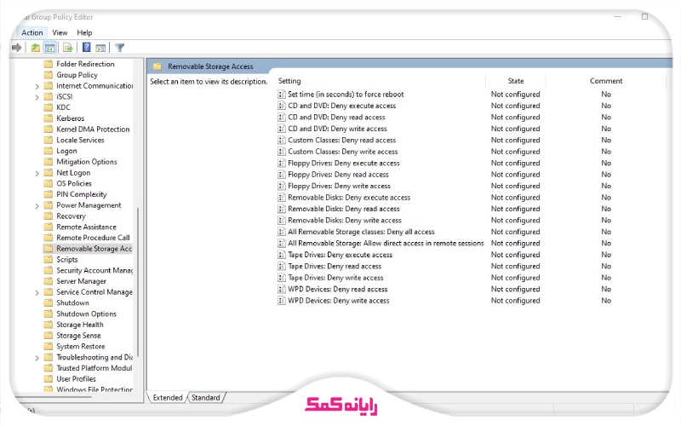This screenshot has width=681, height=426.
Task: Expand the iSCSI tree node
Action: pos(37,96)
